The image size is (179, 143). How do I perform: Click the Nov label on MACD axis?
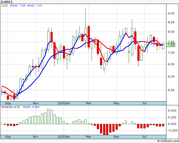click(36, 137)
